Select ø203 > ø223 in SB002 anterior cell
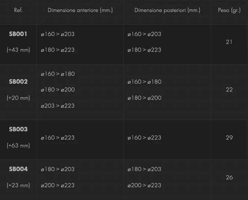 tap(58, 106)
